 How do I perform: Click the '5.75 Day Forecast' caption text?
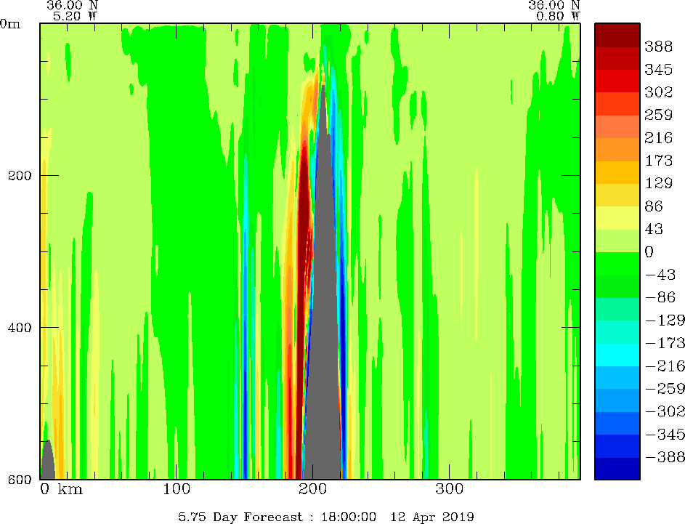pyautogui.click(x=240, y=517)
